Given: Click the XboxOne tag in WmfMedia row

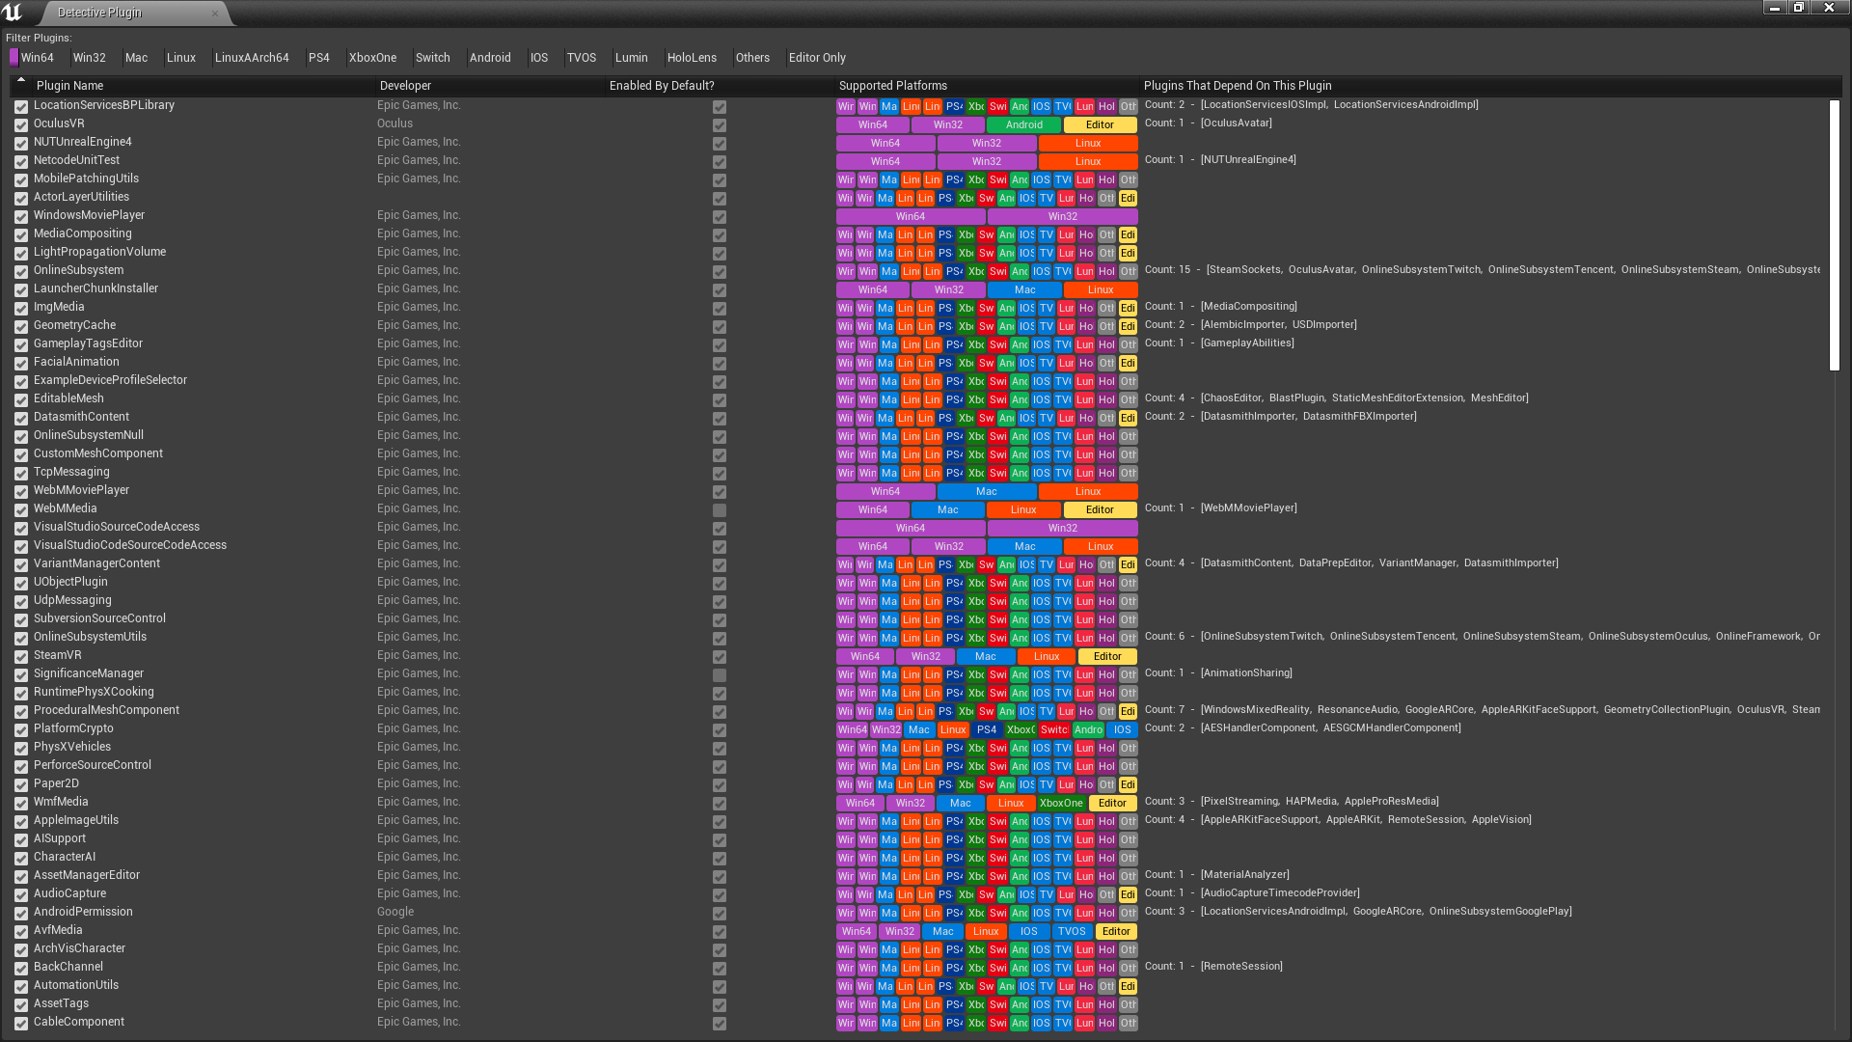Looking at the screenshot, I should coord(1062,804).
